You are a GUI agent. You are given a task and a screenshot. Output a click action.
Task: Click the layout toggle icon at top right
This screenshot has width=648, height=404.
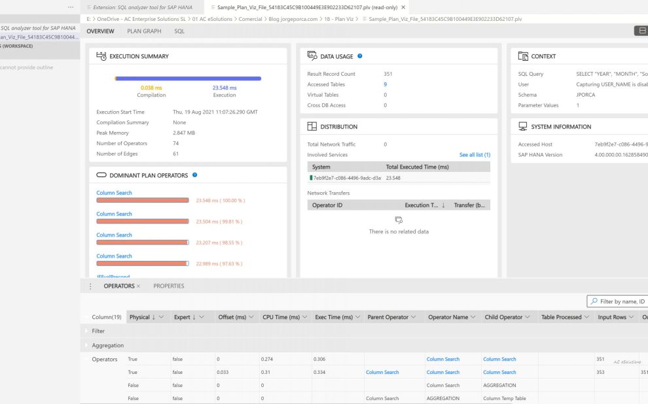click(x=641, y=31)
